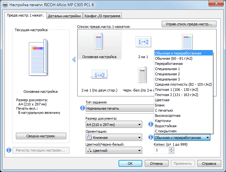Click the Копии number field
The height and width of the screenshot is (172, 226).
161,150
